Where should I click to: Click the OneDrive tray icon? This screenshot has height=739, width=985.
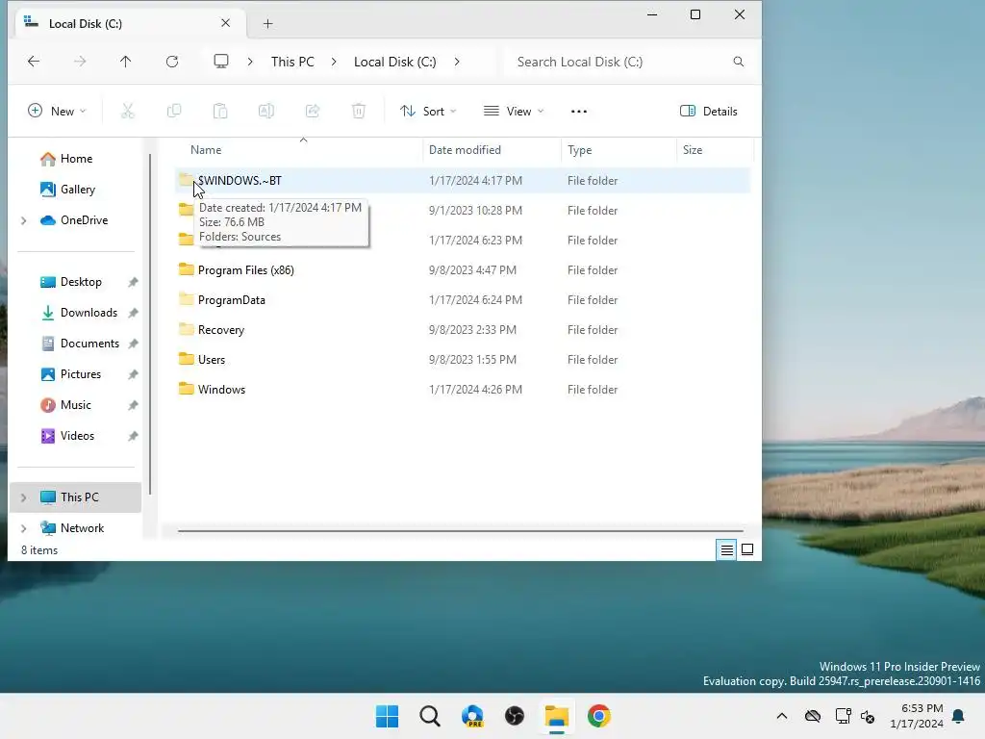tap(813, 716)
